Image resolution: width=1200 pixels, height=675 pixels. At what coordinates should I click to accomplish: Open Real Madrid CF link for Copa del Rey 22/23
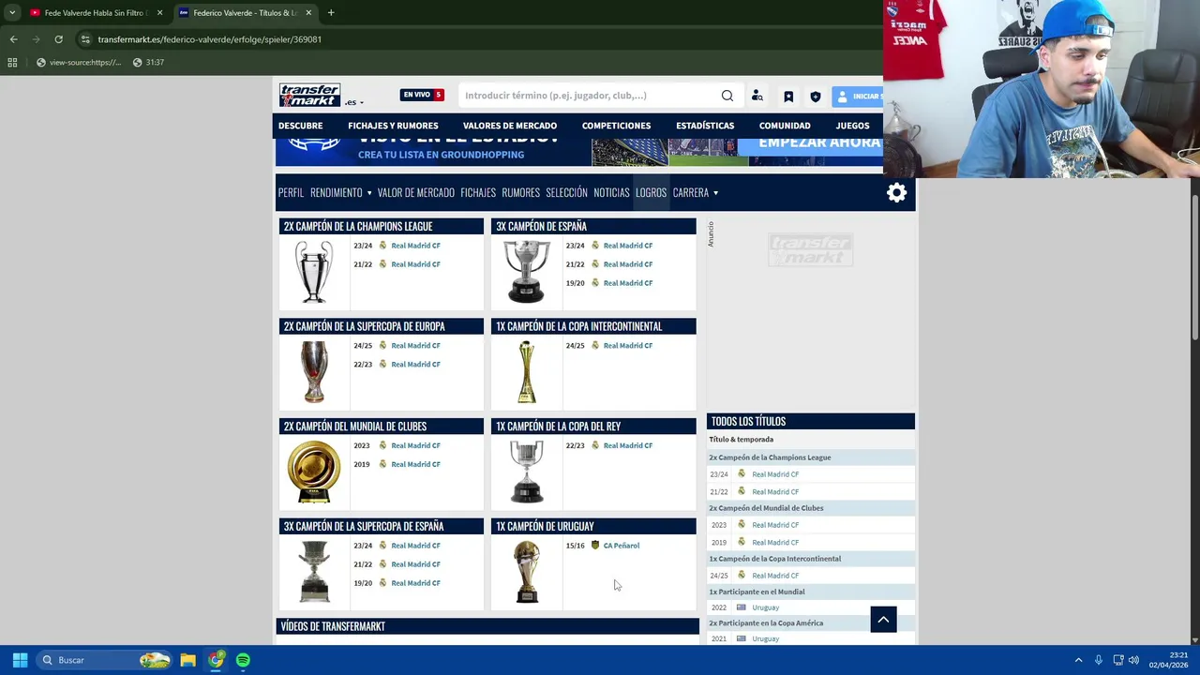(x=628, y=445)
